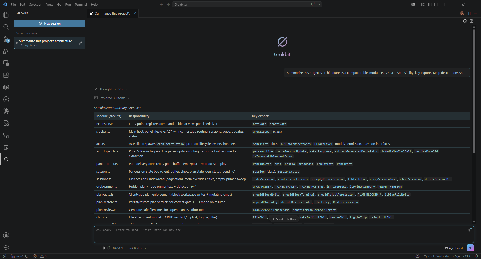This screenshot has width=481, height=259.
Task: Click the Grokbit.ai command center search box
Action: tap(241, 4)
